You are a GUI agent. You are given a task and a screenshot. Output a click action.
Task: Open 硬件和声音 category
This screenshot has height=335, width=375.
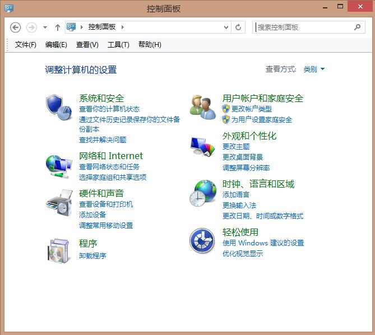coord(101,193)
